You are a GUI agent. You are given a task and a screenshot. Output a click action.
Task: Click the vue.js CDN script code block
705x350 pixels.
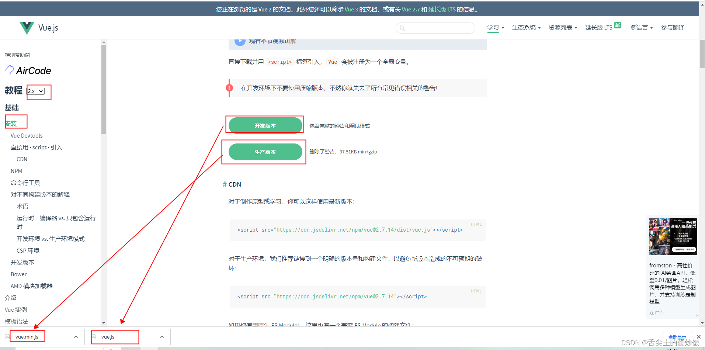(x=357, y=230)
